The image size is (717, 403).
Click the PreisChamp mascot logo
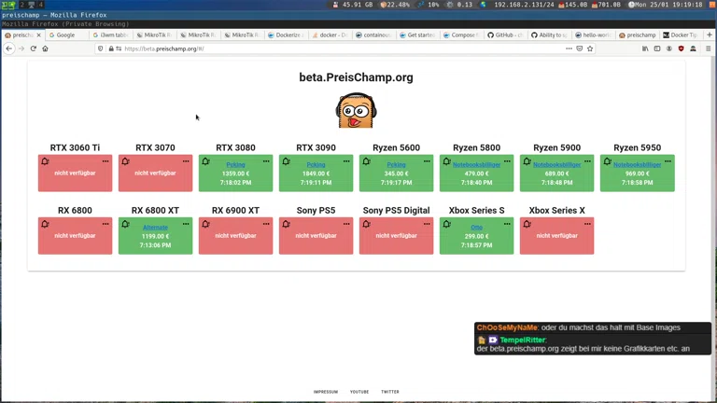click(x=356, y=111)
